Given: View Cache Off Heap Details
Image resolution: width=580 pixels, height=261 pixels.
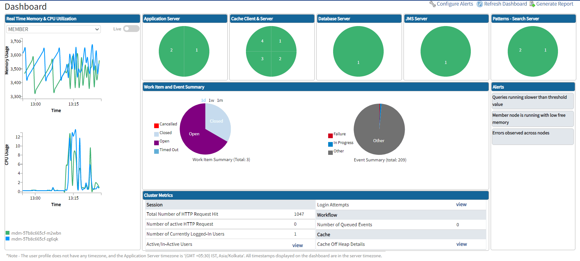Looking at the screenshot, I should [x=462, y=244].
